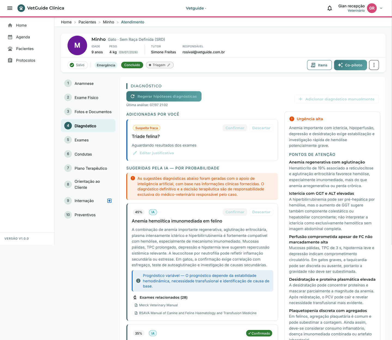Expand the user account dropdown chevron
This screenshot has height=340, width=392.
(381, 8)
